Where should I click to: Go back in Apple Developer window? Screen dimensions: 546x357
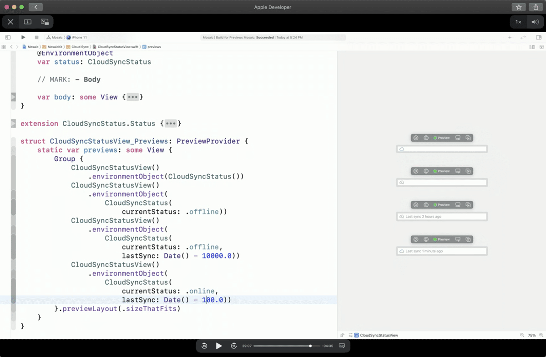coord(35,7)
